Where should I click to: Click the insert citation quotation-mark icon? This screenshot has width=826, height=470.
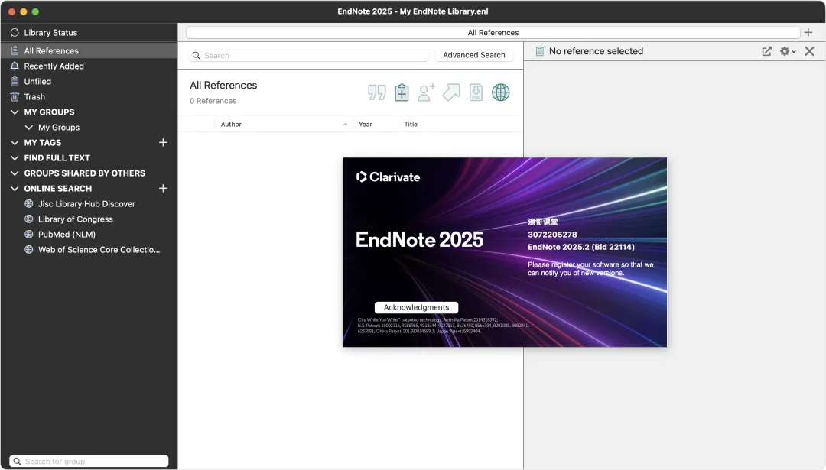[376, 92]
